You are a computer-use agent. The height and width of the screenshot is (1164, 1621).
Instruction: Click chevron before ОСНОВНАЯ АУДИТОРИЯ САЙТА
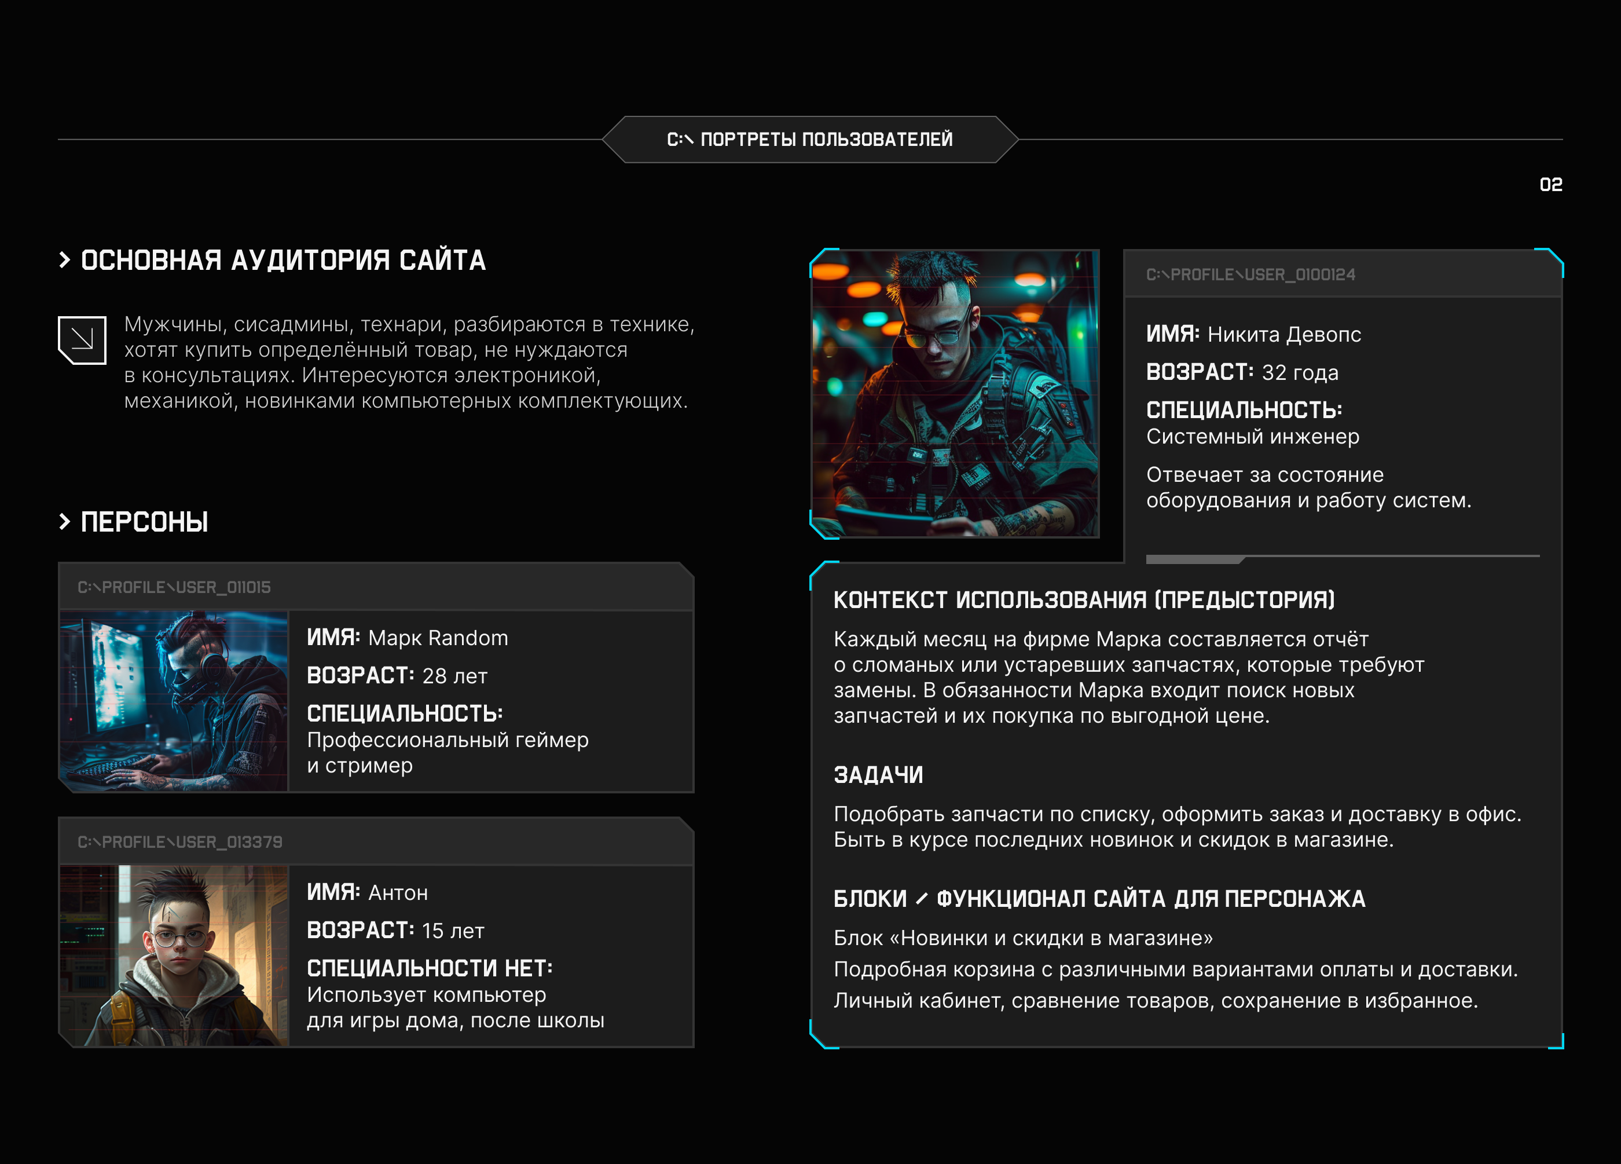coord(65,260)
